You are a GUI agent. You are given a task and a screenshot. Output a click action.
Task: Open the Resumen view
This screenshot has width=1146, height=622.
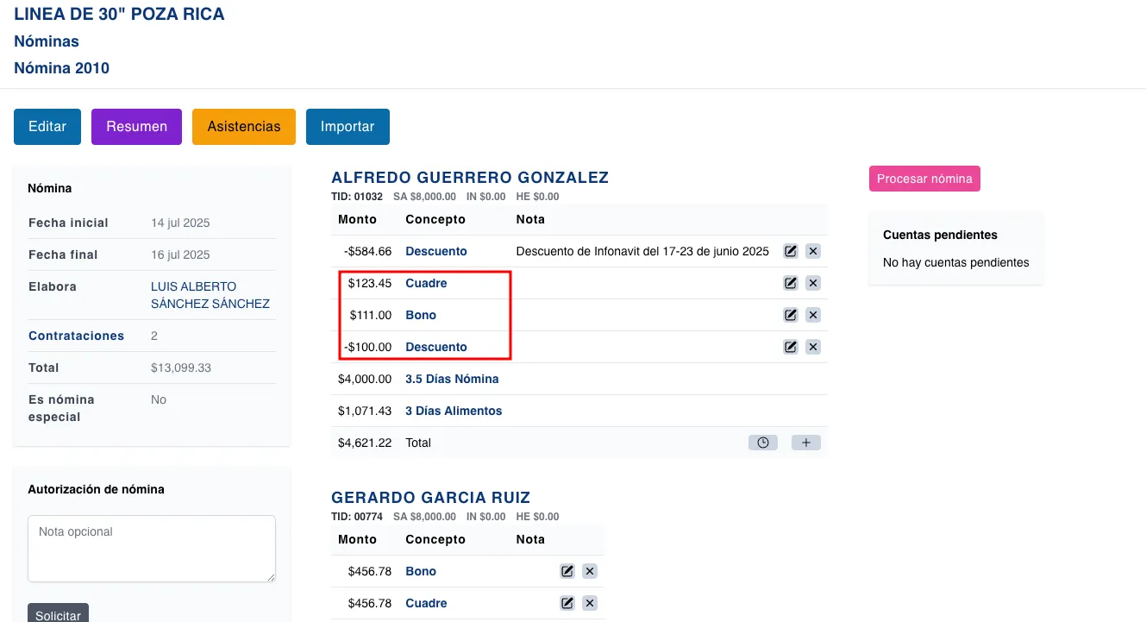point(136,127)
